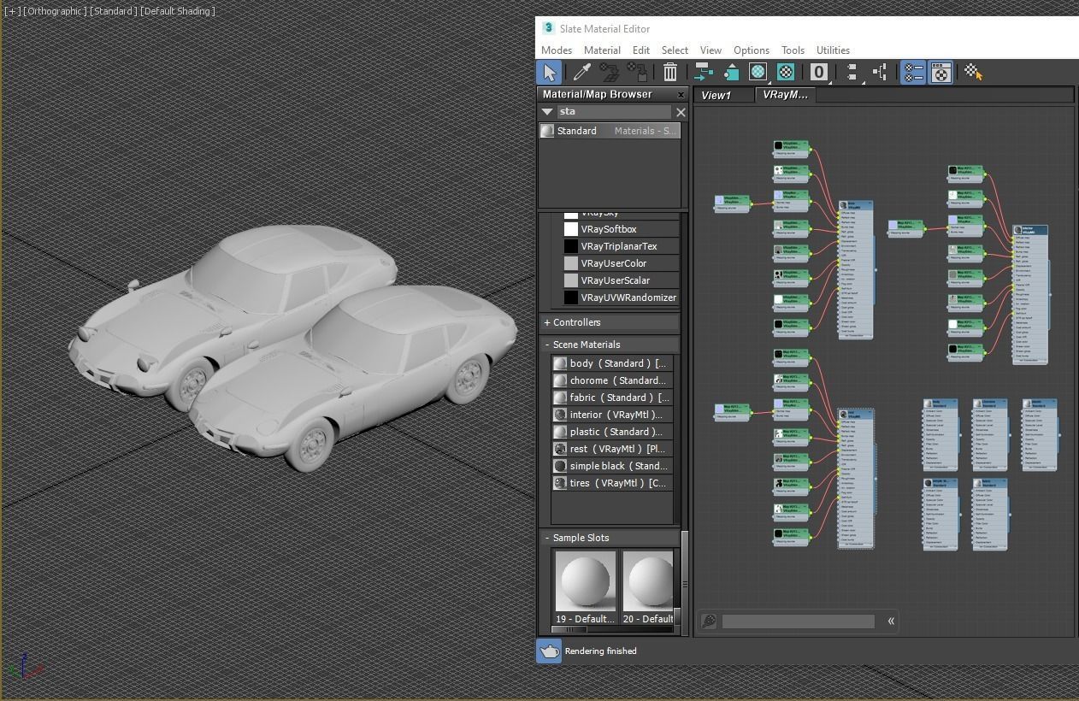1079x701 pixels.
Task: Open the Tools menu
Action: click(793, 50)
